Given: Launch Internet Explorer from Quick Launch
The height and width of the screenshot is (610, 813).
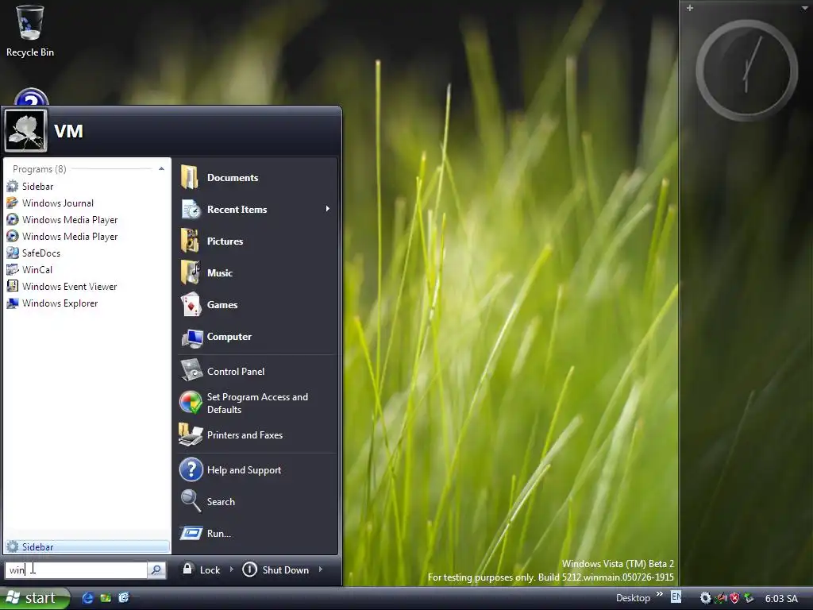Looking at the screenshot, I should click(88, 598).
